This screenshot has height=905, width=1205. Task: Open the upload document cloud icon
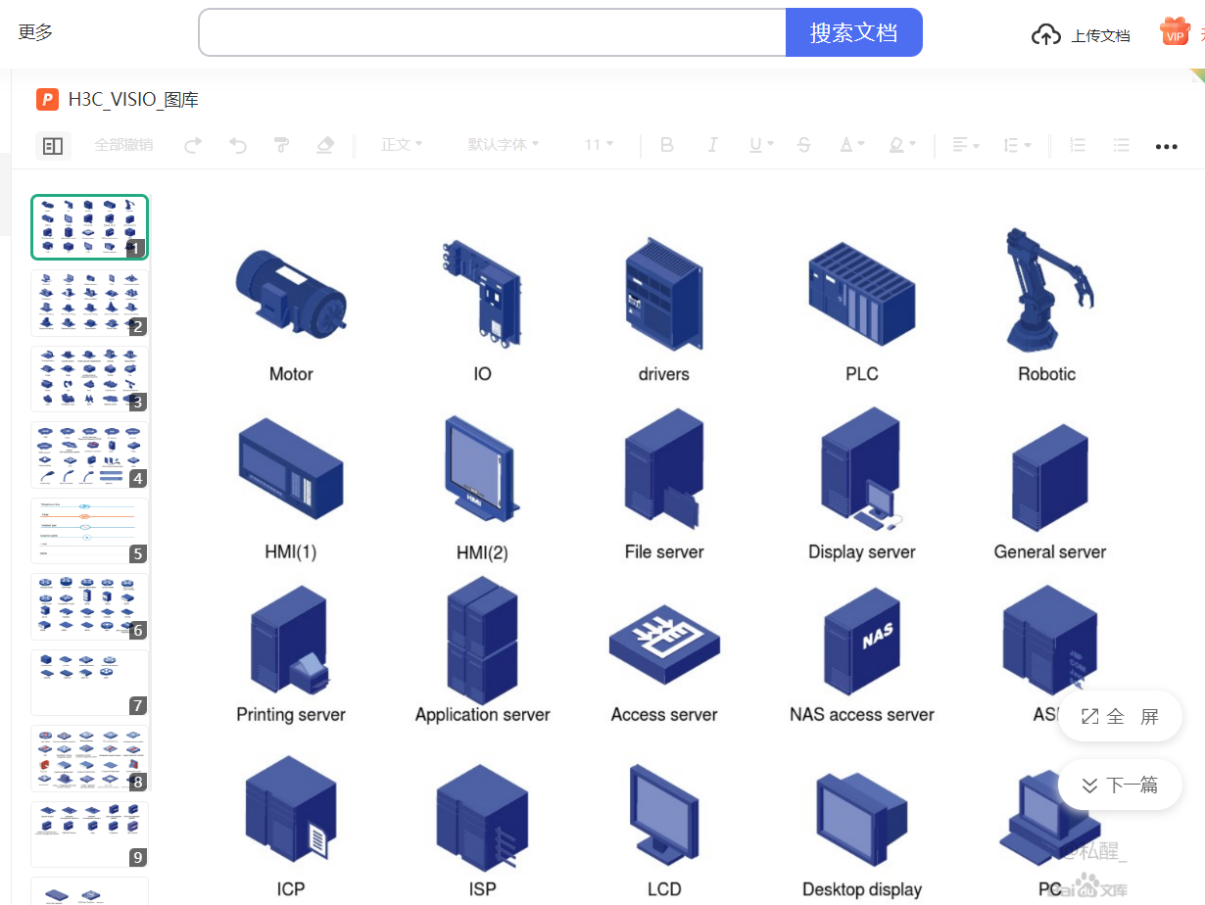pos(1046,35)
